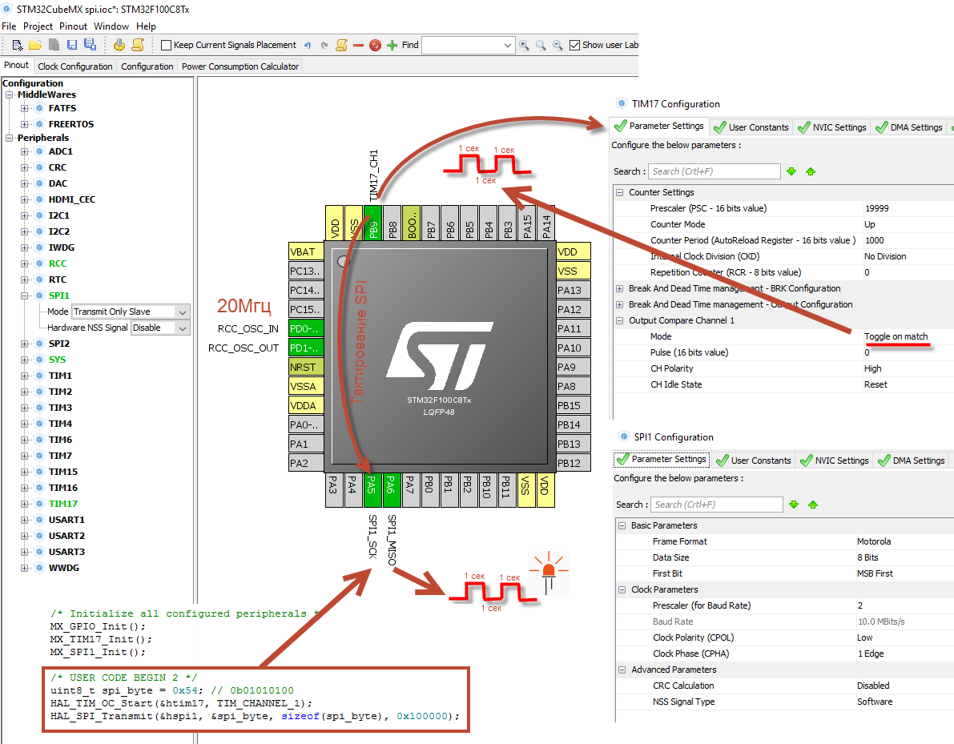Image resolution: width=954 pixels, height=744 pixels.
Task: Click the green up arrow beside SPI1 search
Action: click(x=813, y=505)
